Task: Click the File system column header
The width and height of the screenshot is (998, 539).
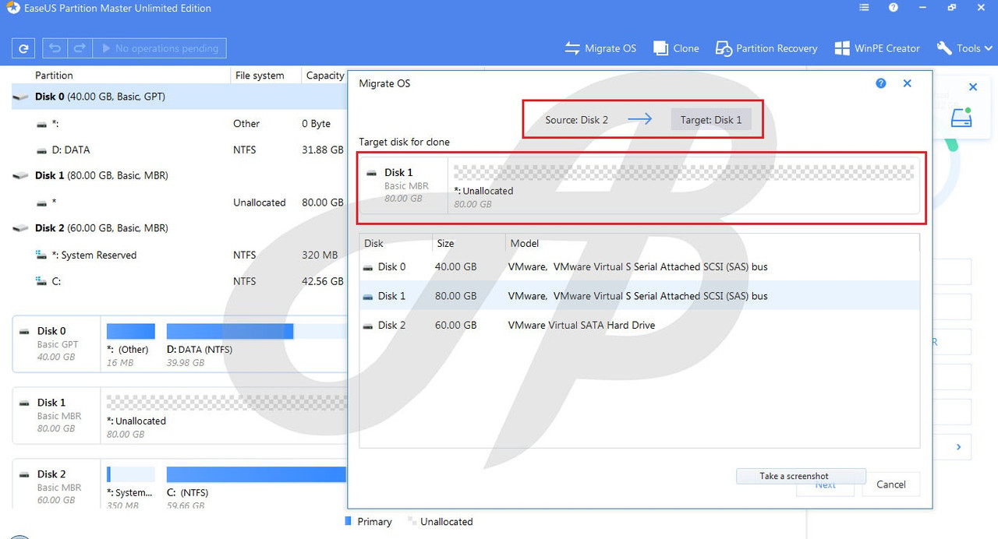Action: 260,76
